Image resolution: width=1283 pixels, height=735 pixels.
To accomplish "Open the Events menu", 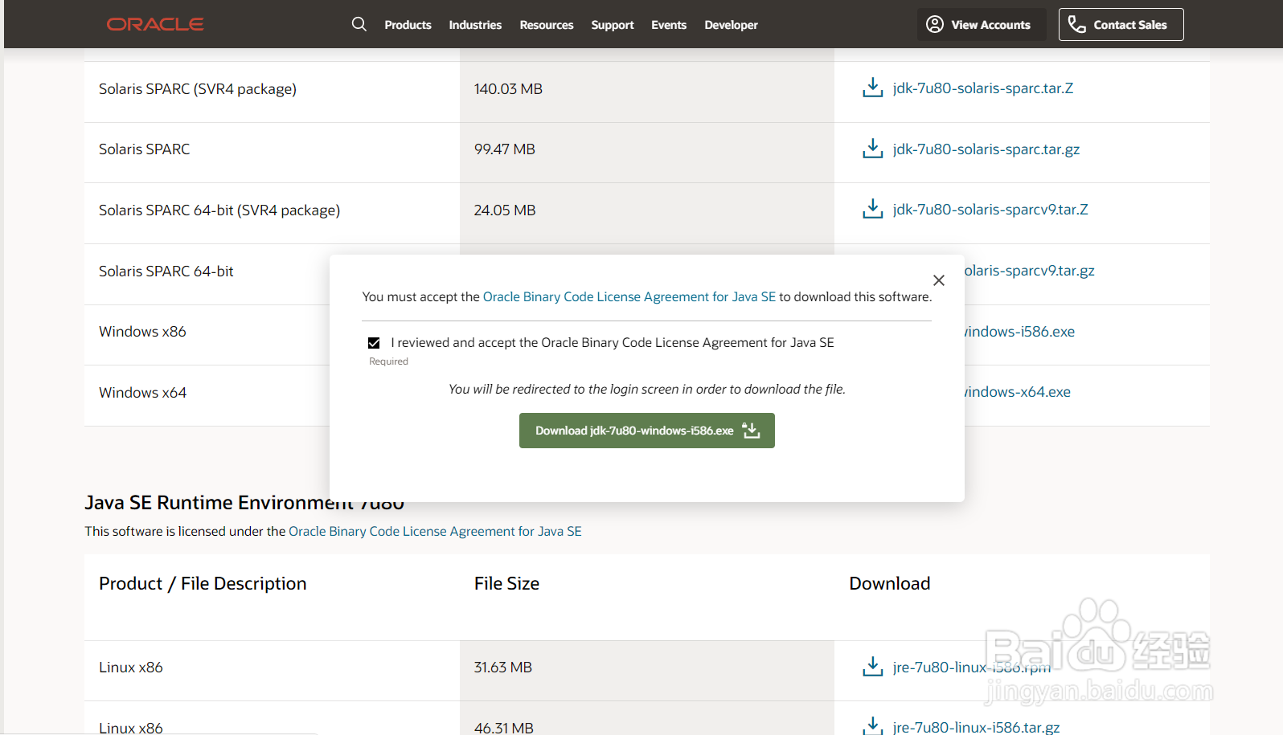I will (669, 25).
